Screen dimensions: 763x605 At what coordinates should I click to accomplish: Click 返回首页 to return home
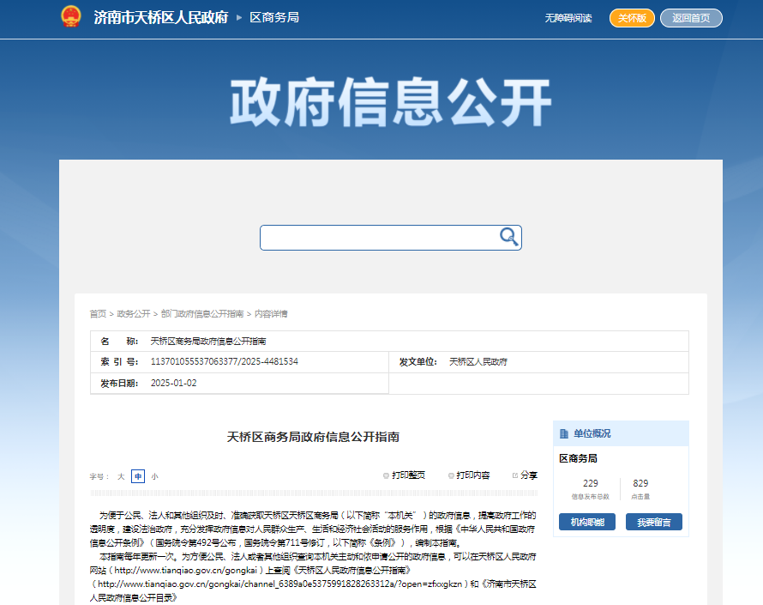click(x=691, y=18)
